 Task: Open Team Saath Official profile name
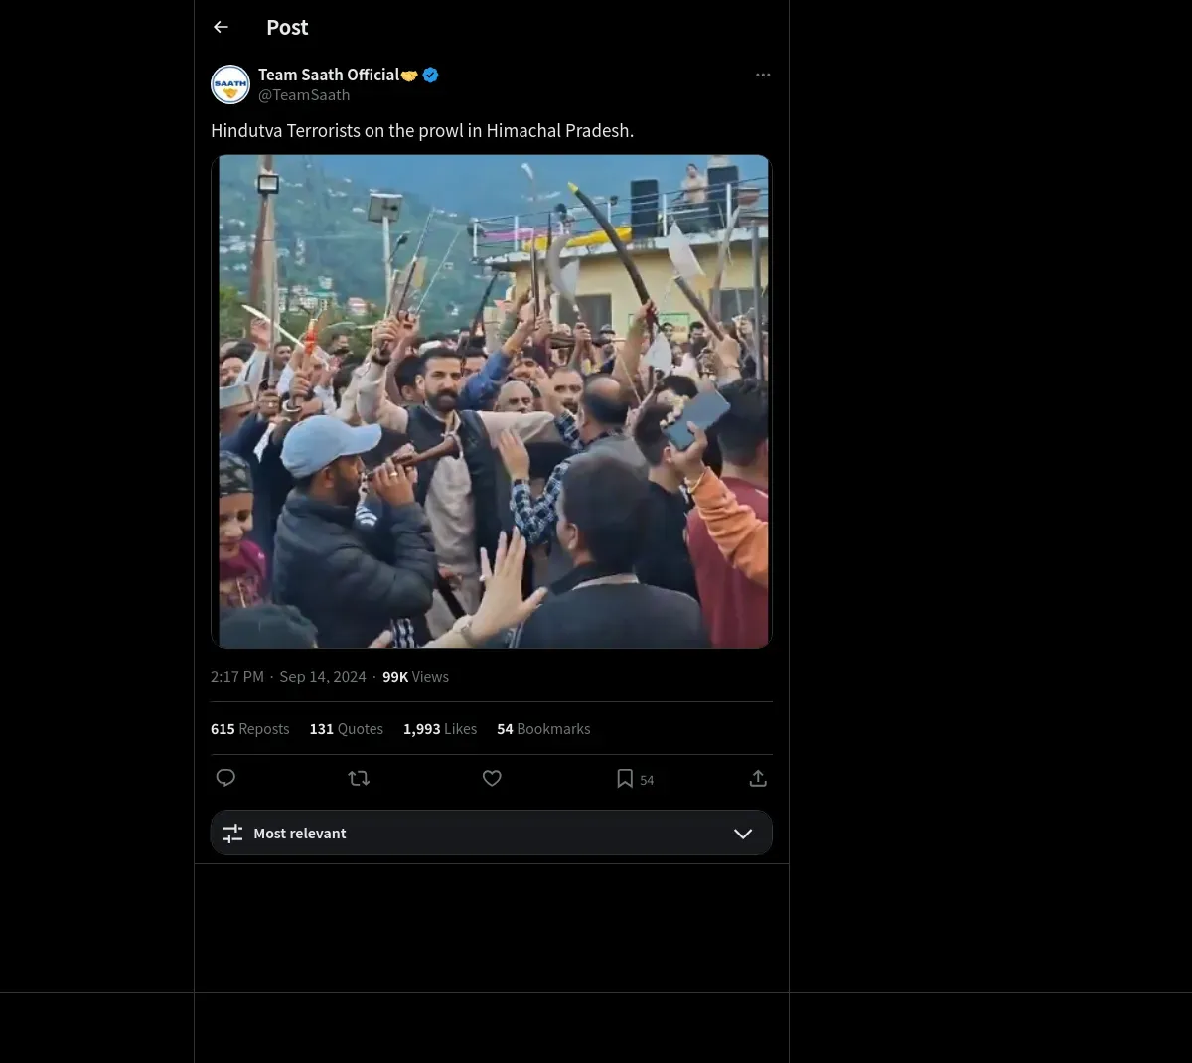tap(329, 75)
